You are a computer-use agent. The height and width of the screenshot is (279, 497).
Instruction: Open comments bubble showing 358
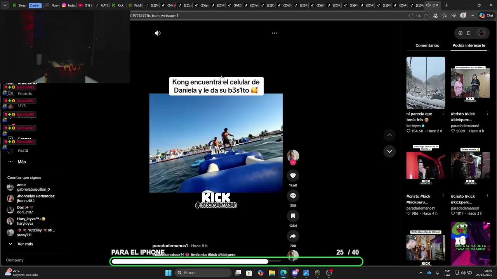tap(293, 196)
